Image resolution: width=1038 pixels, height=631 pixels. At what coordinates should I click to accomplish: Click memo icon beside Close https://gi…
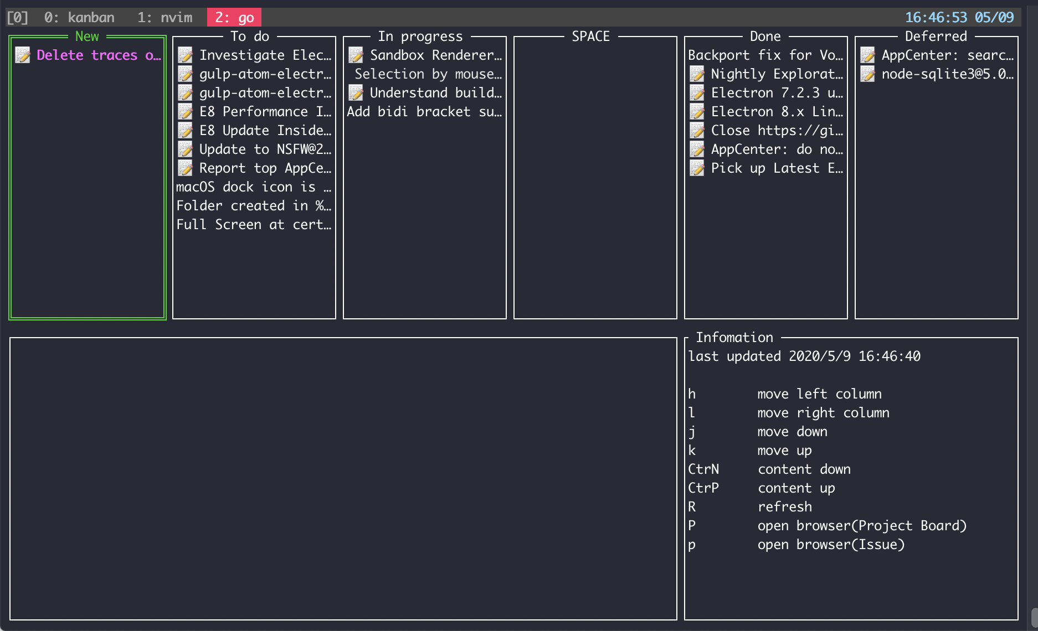(x=697, y=130)
